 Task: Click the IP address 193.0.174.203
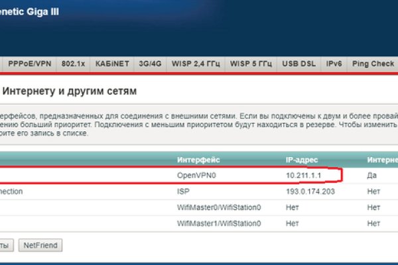[312, 191]
